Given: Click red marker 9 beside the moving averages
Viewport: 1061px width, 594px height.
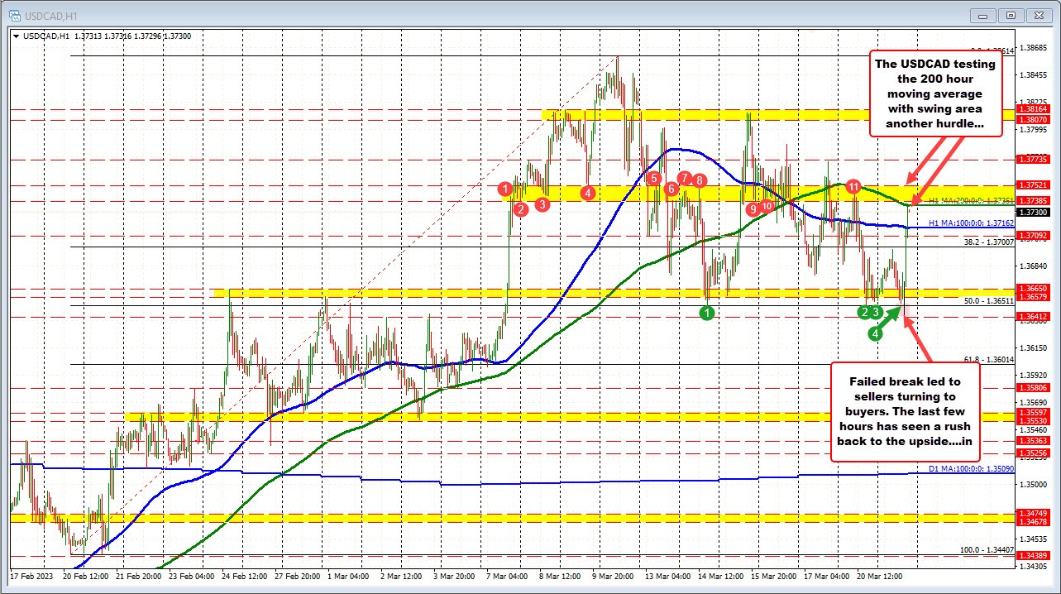Looking at the screenshot, I should 753,210.
